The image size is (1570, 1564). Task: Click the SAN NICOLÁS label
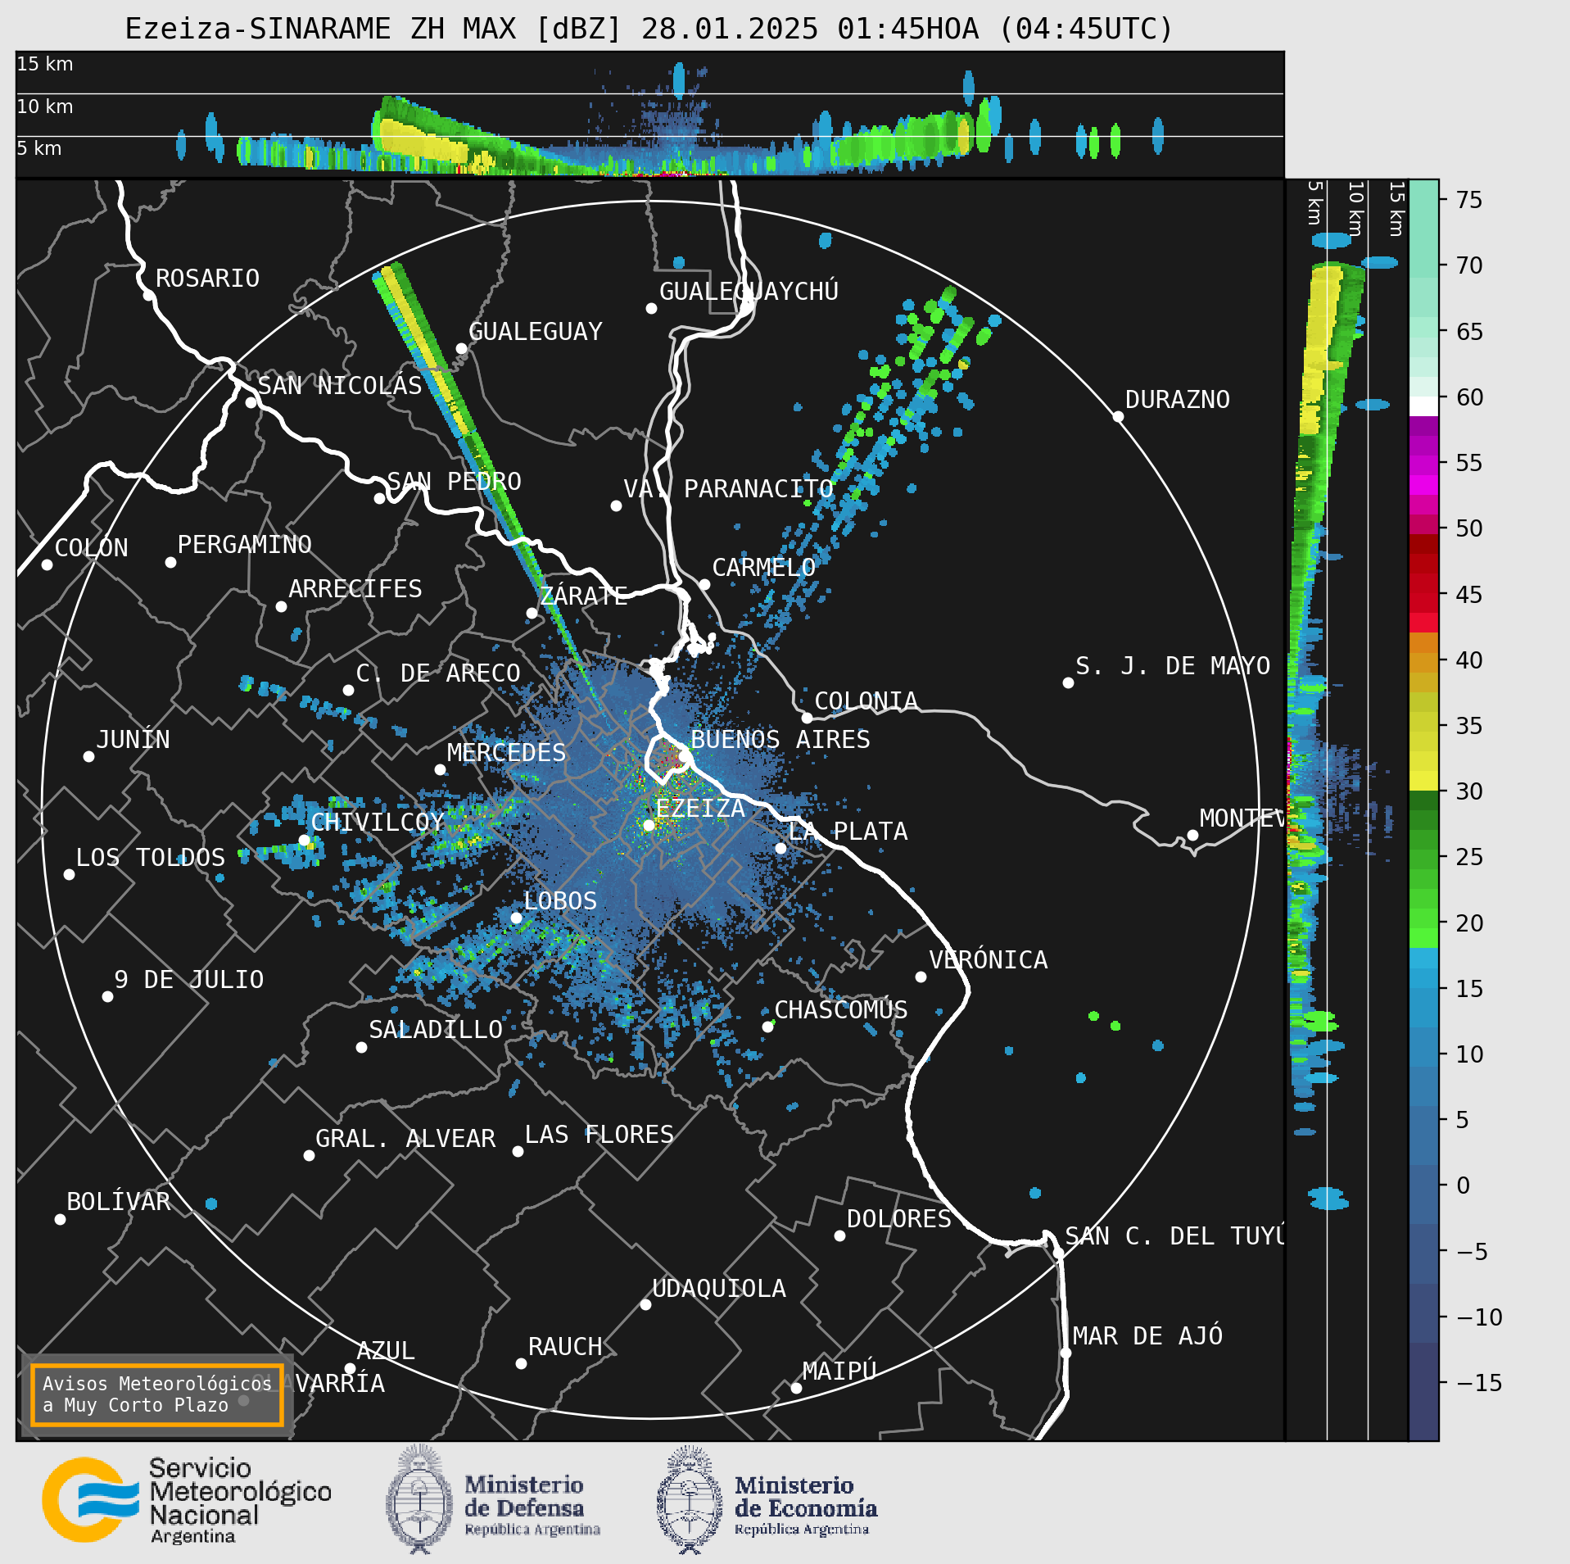click(340, 385)
